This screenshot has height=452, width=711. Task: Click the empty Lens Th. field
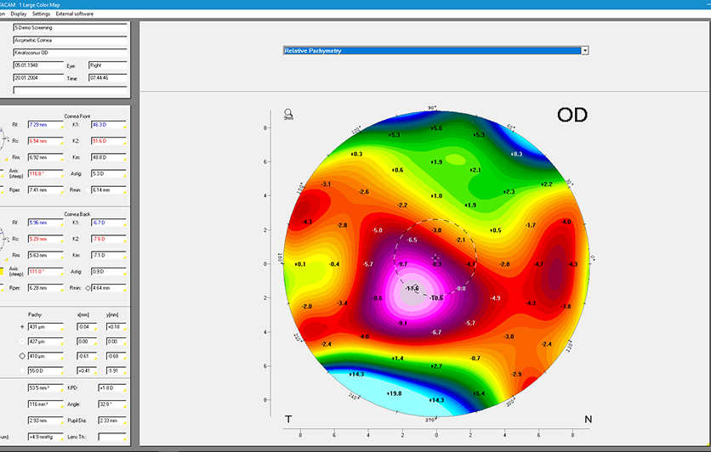pos(111,437)
